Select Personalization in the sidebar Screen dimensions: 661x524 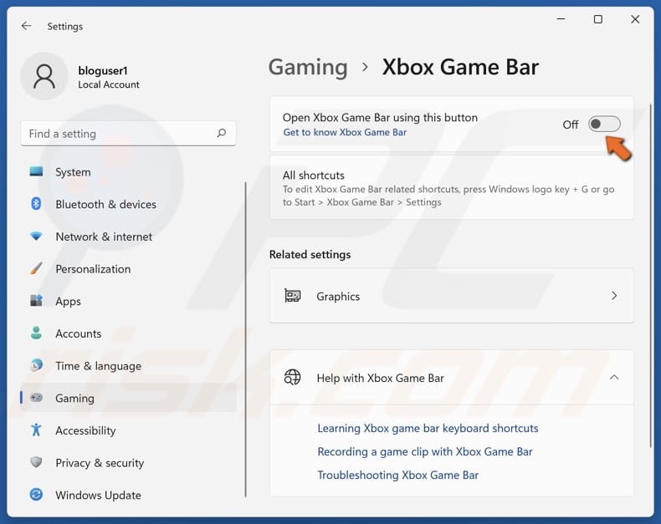[x=129, y=269]
